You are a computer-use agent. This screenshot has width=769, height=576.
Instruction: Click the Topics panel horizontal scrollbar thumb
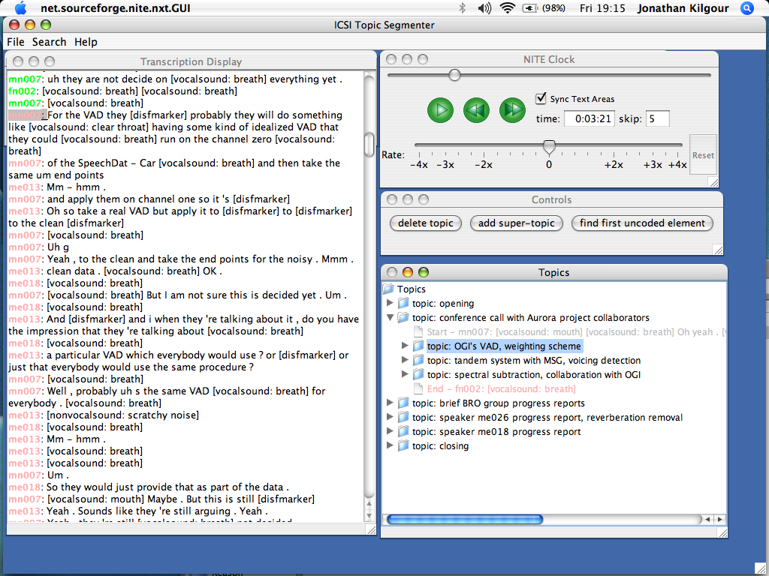[465, 519]
